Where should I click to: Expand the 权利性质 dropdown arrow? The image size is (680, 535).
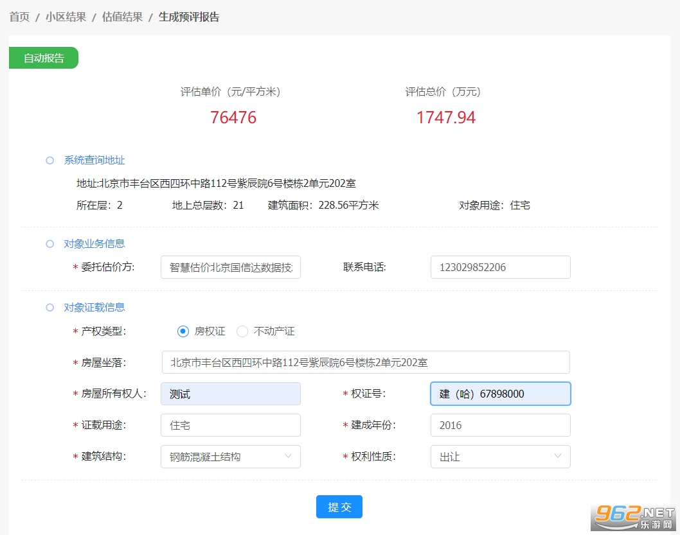(557, 456)
